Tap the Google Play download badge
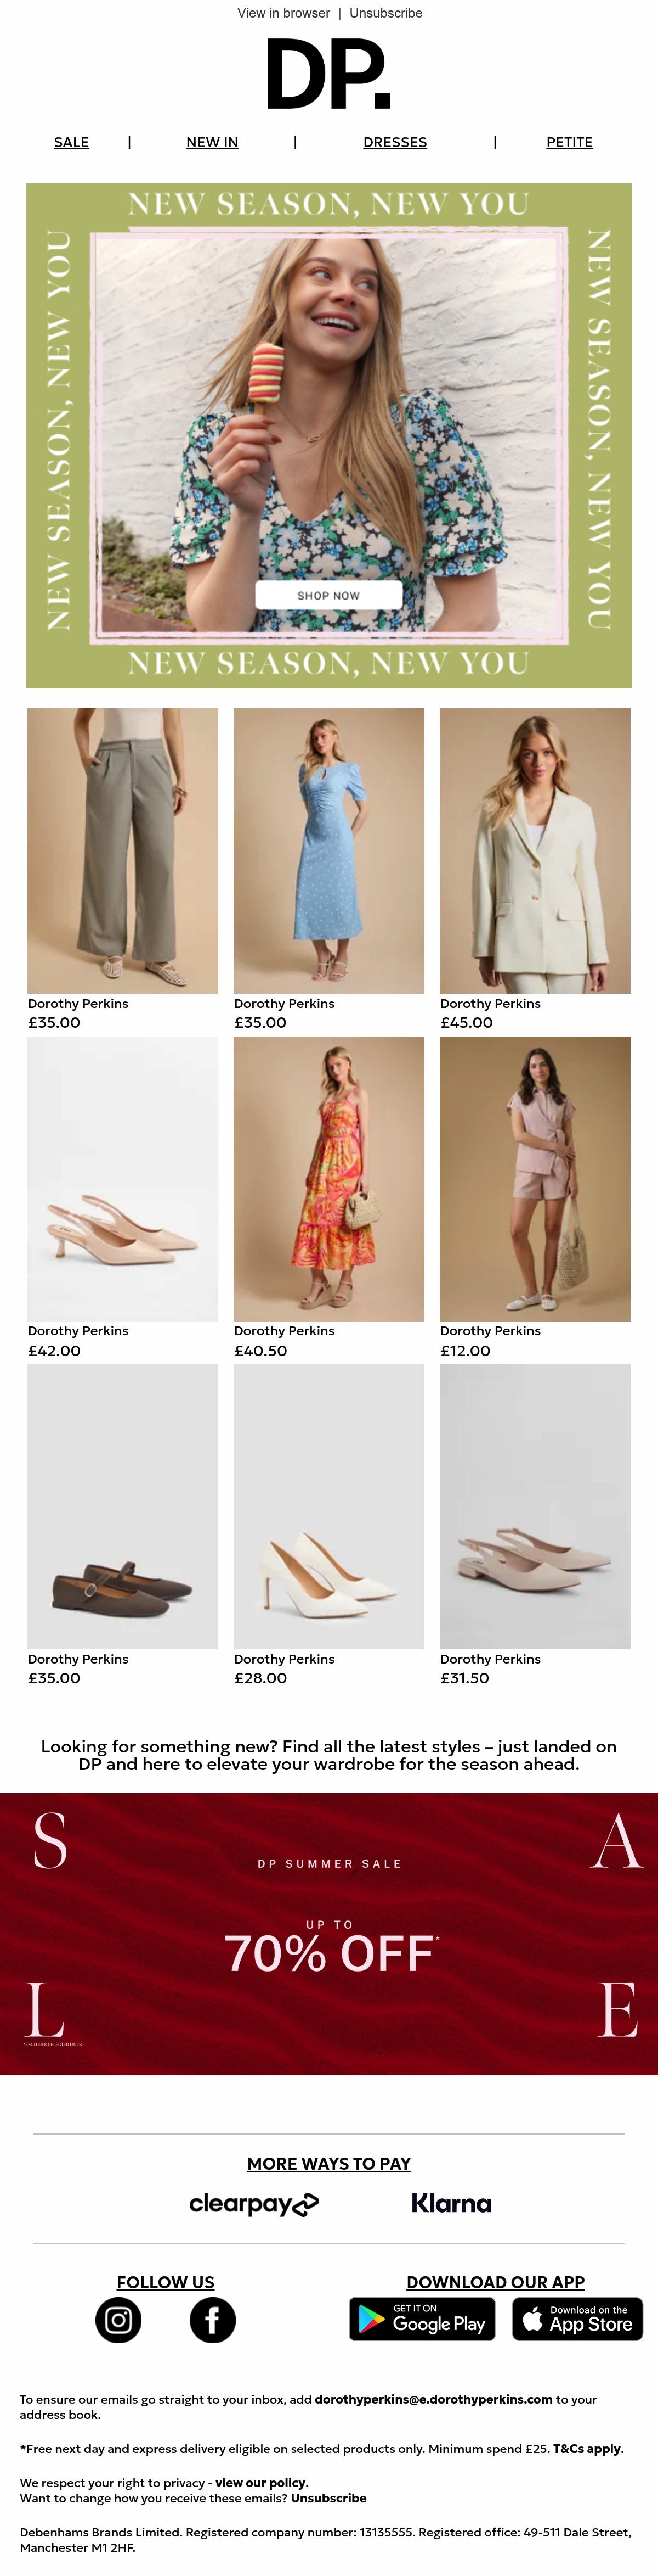This screenshot has height=2576, width=658. click(x=421, y=2319)
